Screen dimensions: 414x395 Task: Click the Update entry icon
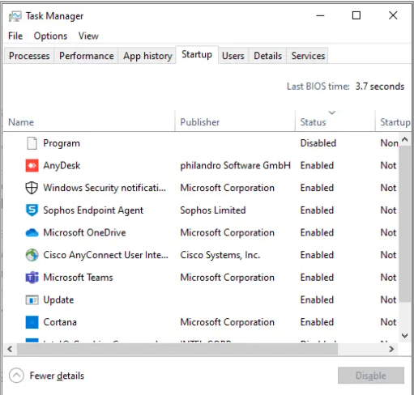32,299
